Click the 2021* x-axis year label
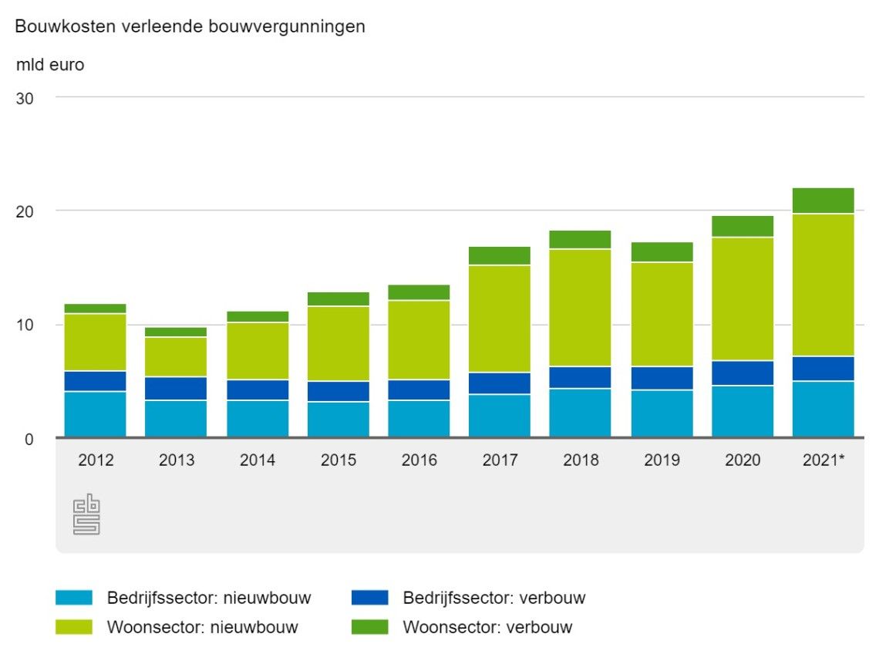This screenshot has width=879, height=661. coord(823,460)
